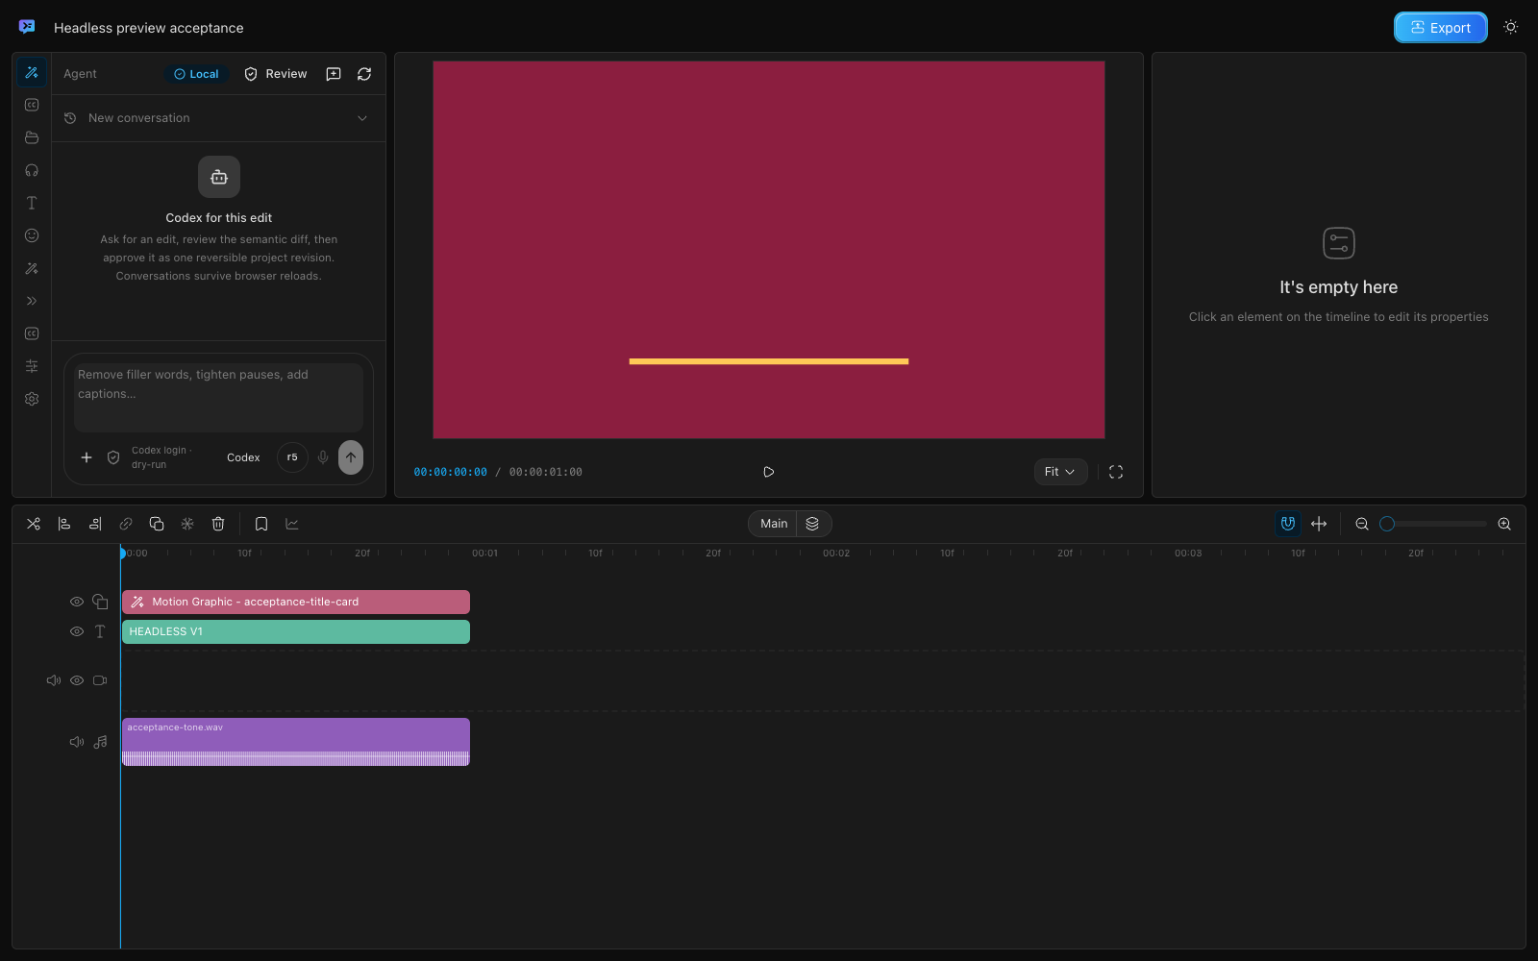Hide the Motion Graphic track
This screenshot has width=1538, height=961.
77,602
